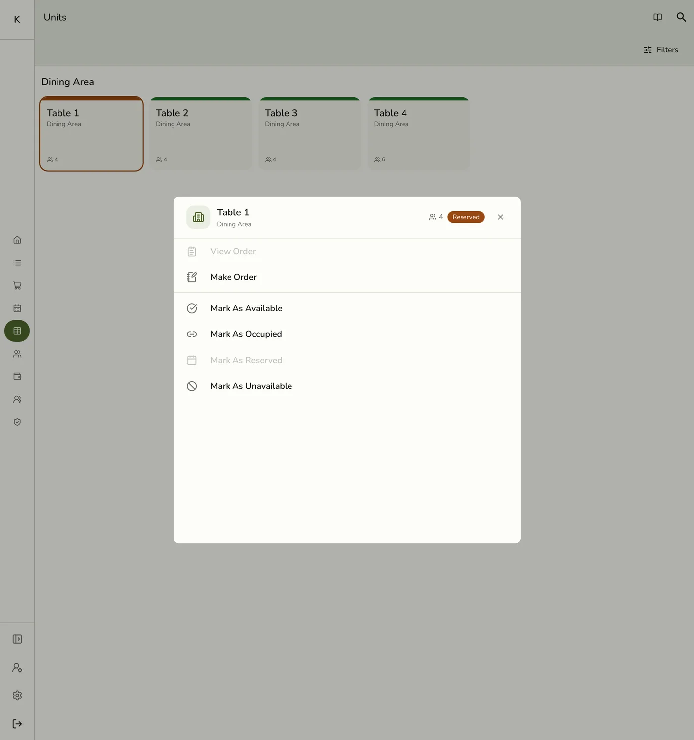The image size is (694, 740).
Task: Open the settings gear in sidebar
Action: click(x=17, y=695)
